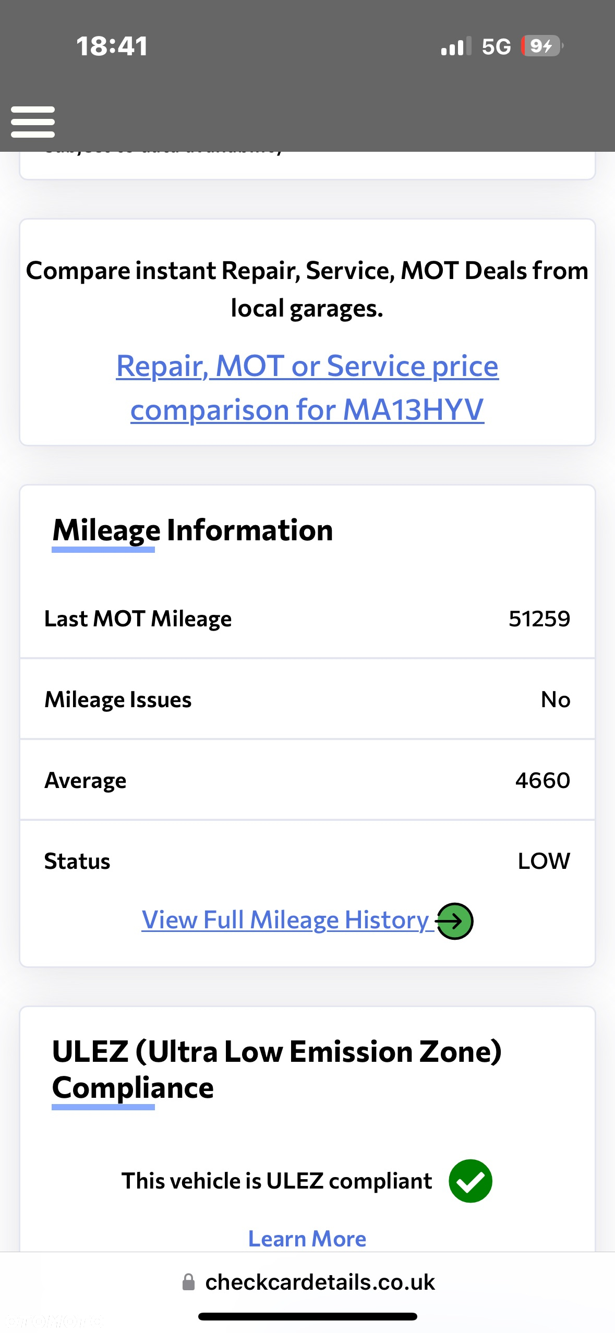The width and height of the screenshot is (615, 1333).
Task: Tap the battery indicator in status bar
Action: point(542,46)
